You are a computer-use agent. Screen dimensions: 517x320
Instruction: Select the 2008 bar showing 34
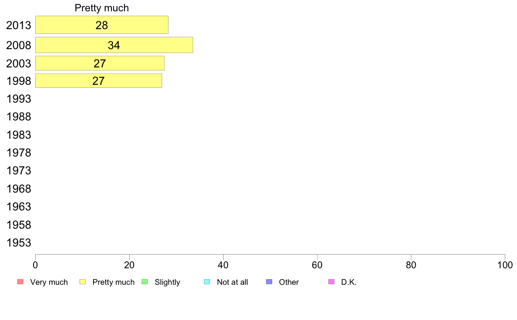tap(114, 45)
